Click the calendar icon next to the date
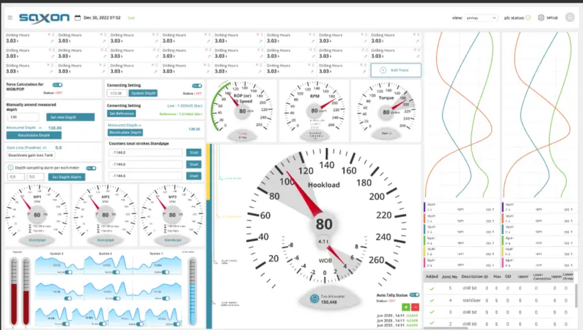 pos(78,17)
